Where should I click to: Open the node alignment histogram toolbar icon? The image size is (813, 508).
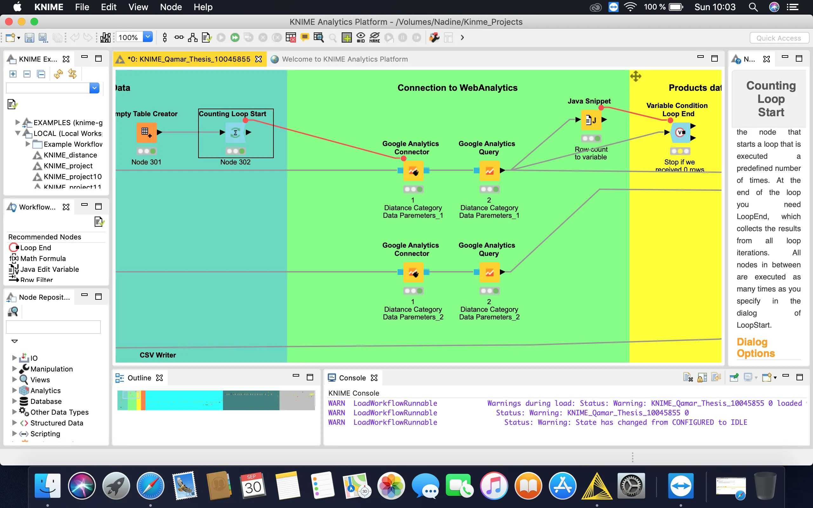(105, 38)
